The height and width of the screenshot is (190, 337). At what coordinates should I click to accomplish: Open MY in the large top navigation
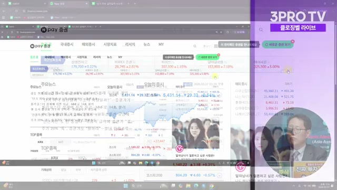[x=161, y=44]
